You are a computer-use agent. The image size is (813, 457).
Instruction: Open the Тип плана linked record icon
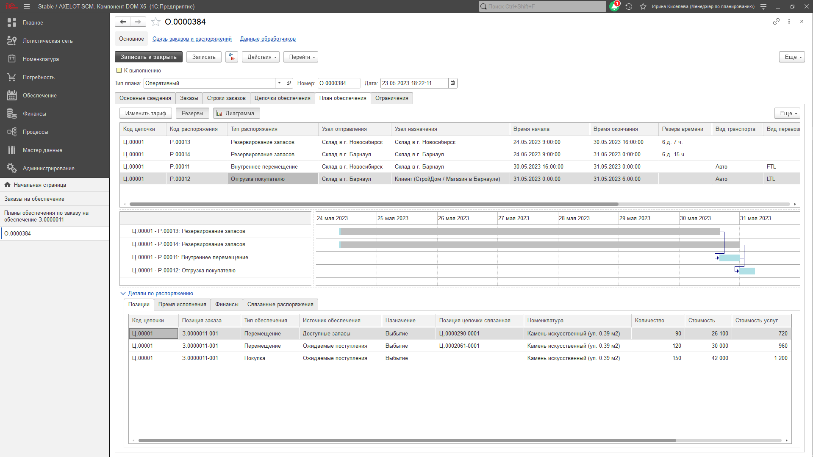289,83
